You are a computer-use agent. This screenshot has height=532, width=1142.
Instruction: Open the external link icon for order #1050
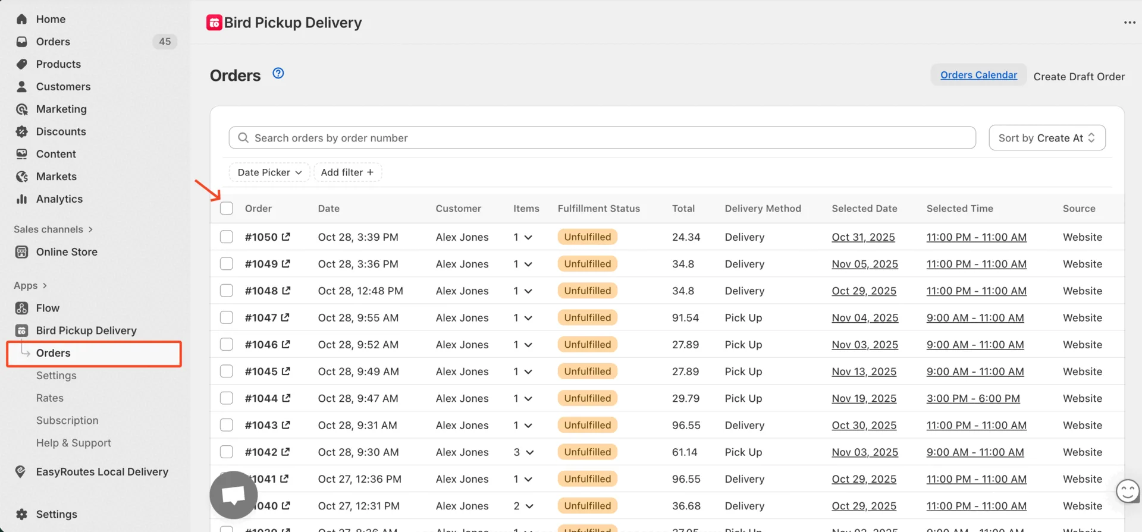coord(286,237)
